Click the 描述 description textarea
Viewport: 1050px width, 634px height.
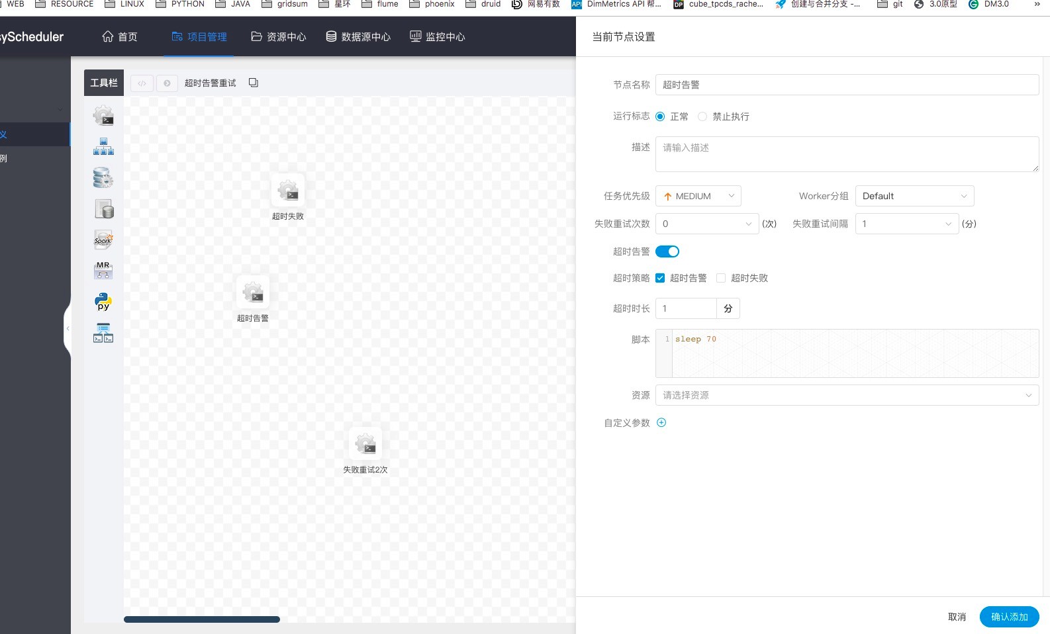pyautogui.click(x=847, y=154)
